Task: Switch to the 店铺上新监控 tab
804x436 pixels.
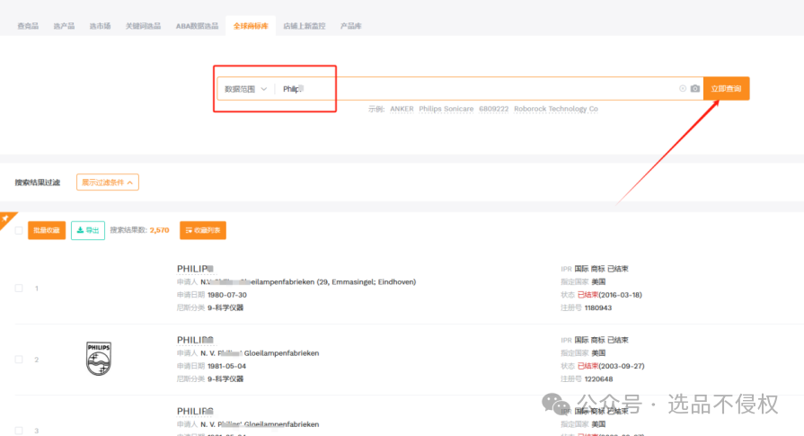Action: click(304, 26)
